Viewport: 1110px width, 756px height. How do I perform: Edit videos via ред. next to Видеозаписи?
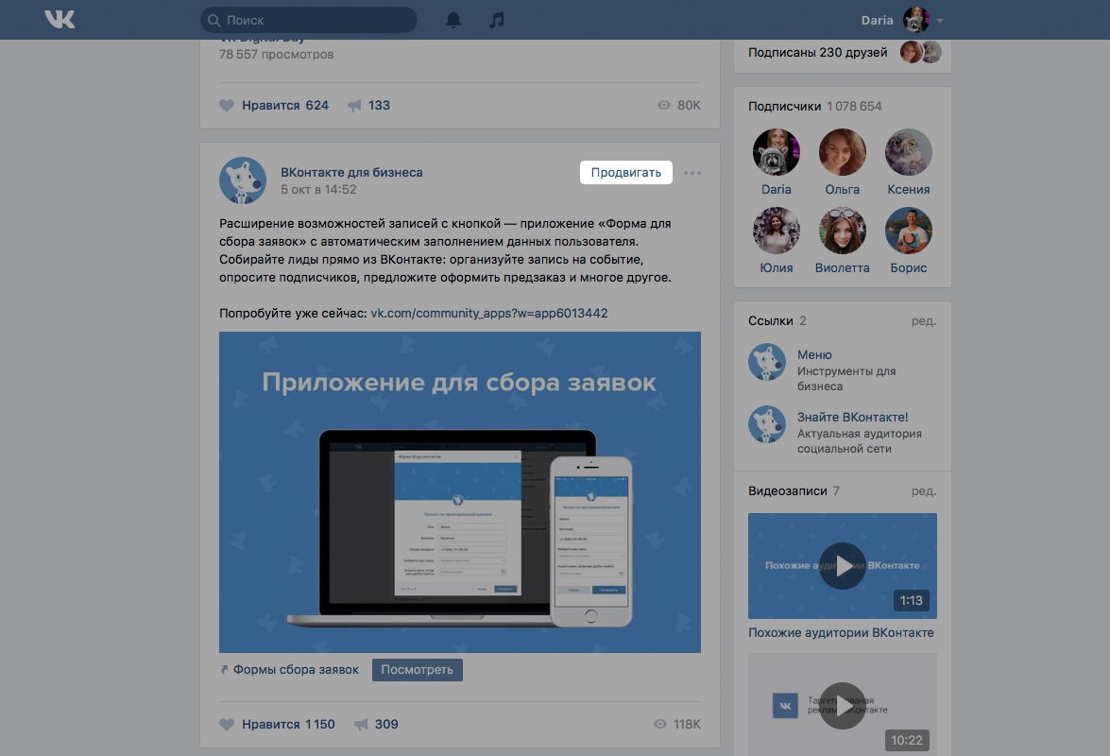tap(924, 490)
